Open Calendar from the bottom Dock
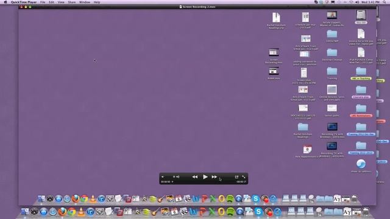The height and width of the screenshot is (219, 390). [x=174, y=212]
